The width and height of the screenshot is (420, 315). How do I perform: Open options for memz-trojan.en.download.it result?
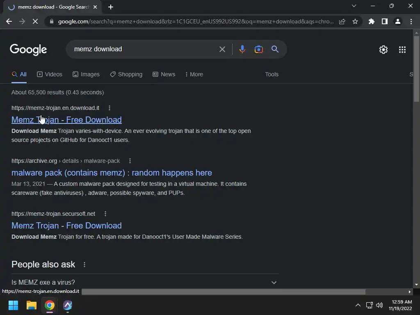coord(109,108)
